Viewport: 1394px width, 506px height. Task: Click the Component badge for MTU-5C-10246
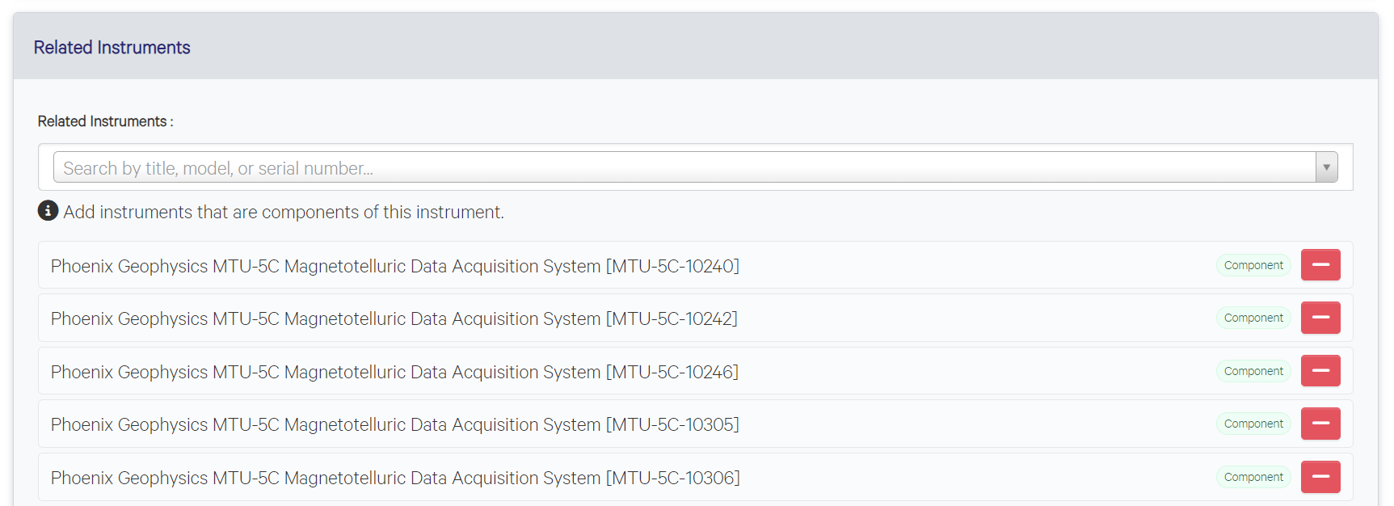[1253, 371]
